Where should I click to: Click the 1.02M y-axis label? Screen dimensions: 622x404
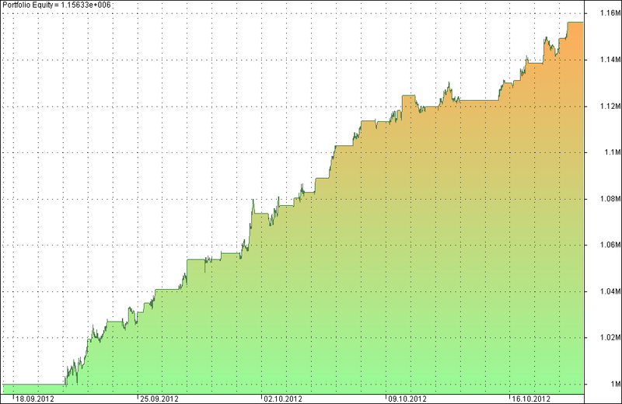click(x=608, y=338)
